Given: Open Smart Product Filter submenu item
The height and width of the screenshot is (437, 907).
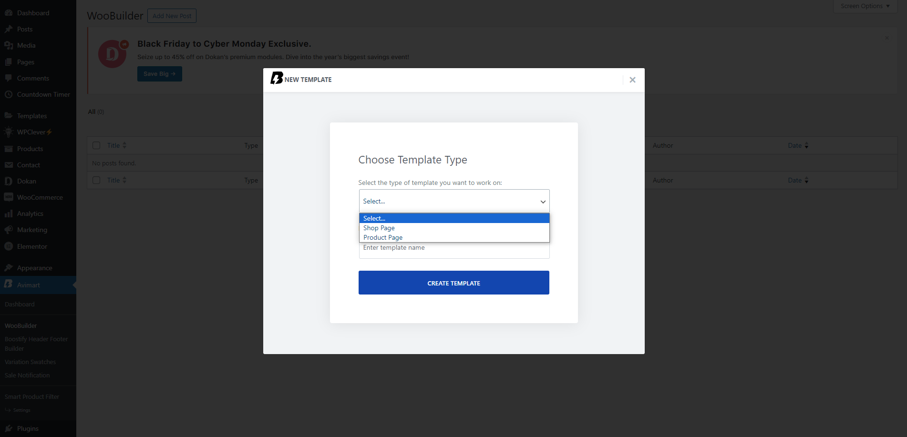Looking at the screenshot, I should click(x=32, y=396).
